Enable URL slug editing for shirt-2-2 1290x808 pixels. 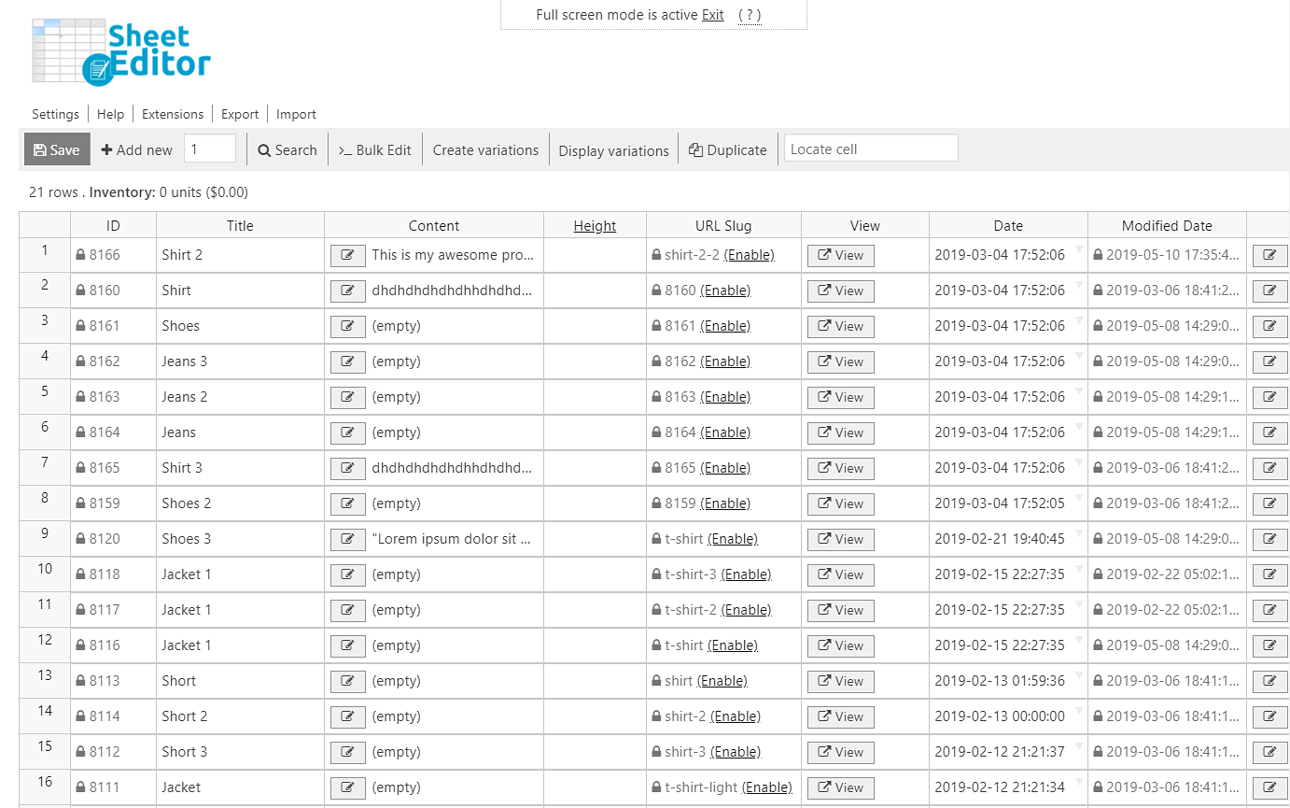749,255
